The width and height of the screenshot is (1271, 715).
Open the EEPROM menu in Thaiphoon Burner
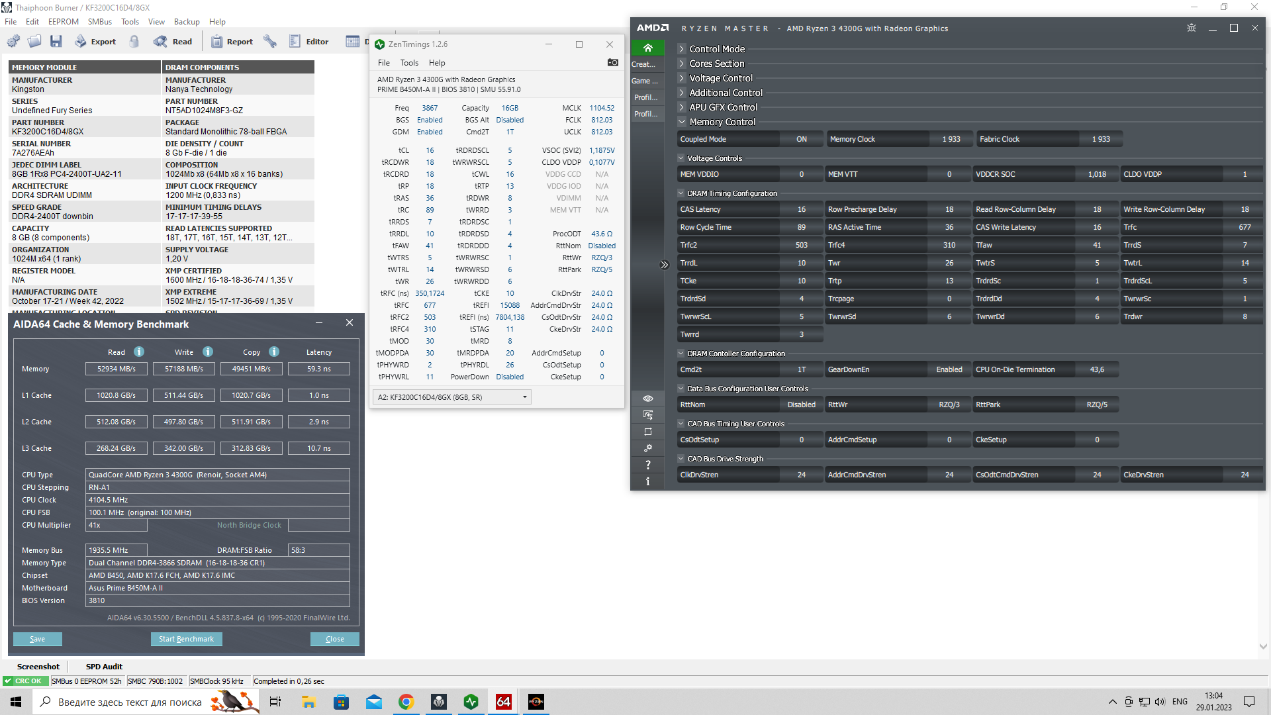click(x=64, y=22)
